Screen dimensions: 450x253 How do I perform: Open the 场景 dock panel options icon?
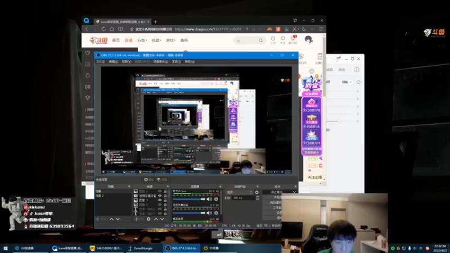pyautogui.click(x=129, y=187)
